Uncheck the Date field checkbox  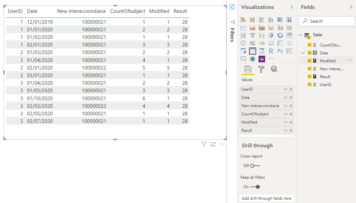[310, 53]
